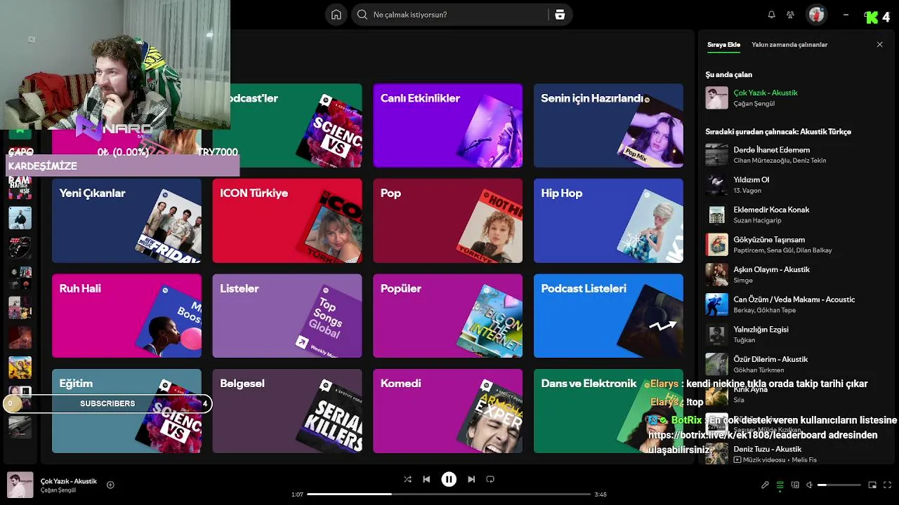Viewport: 899px width, 505px height.
Task: Click now-playing Çok Yazık thumbnail in queue
Action: [x=717, y=98]
